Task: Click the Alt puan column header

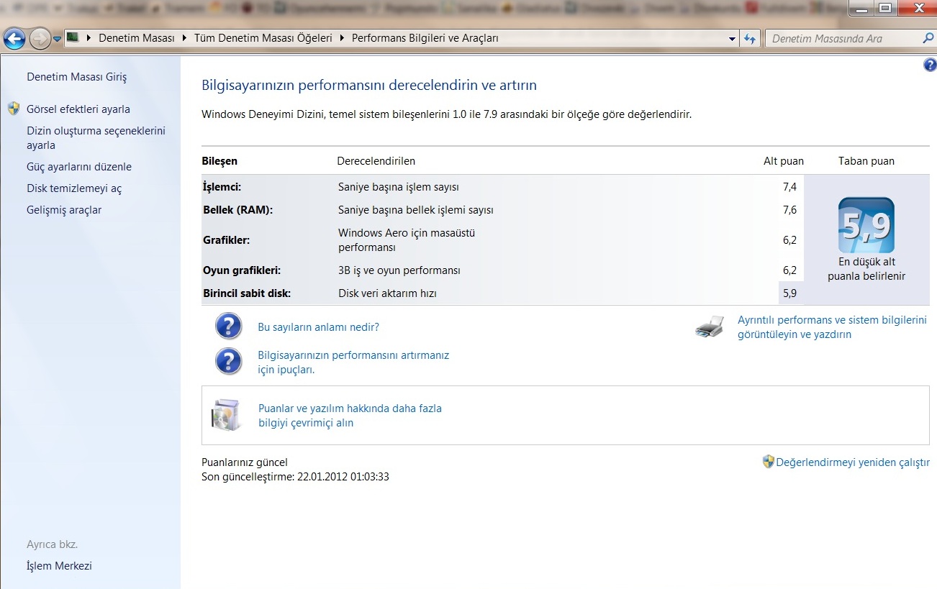Action: [784, 161]
